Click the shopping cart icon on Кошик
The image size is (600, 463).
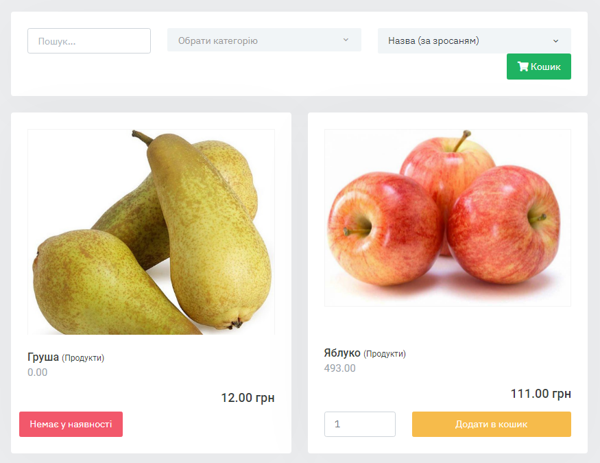tap(523, 67)
